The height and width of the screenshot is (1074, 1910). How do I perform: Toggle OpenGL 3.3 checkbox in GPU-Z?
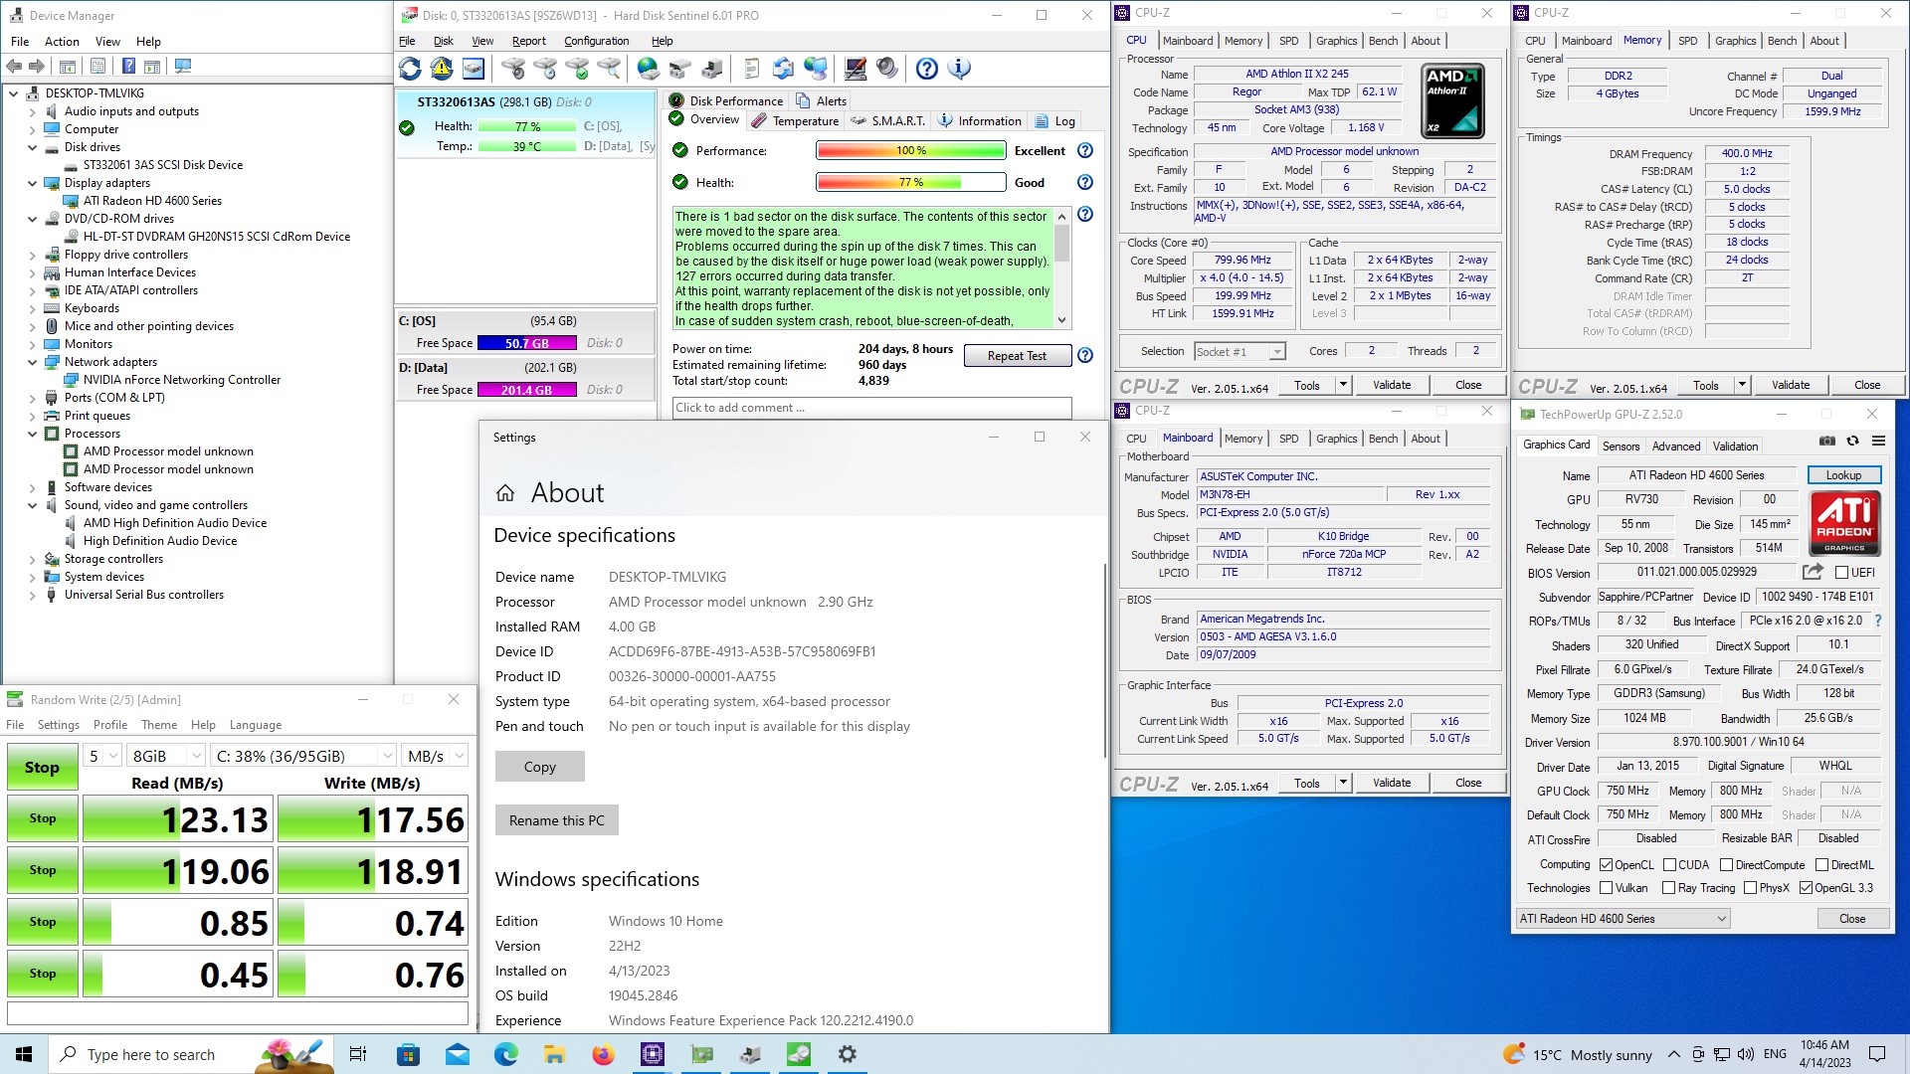coord(1806,888)
